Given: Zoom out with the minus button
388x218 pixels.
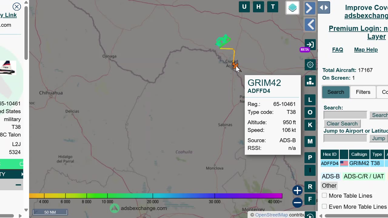Looking at the screenshot, I should pyautogui.click(x=297, y=203).
